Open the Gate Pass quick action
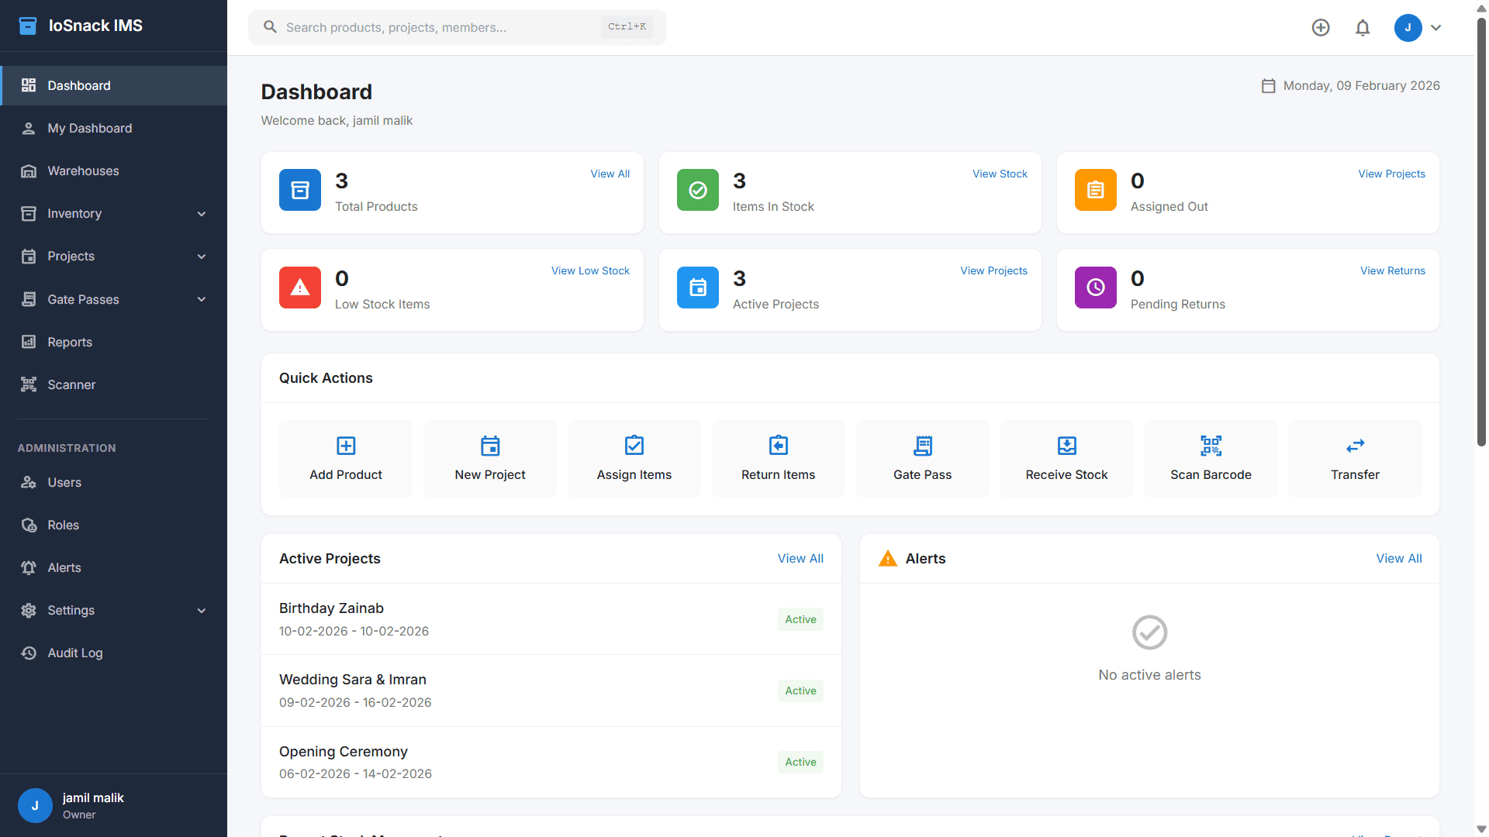Image resolution: width=1489 pixels, height=837 pixels. tap(922, 458)
